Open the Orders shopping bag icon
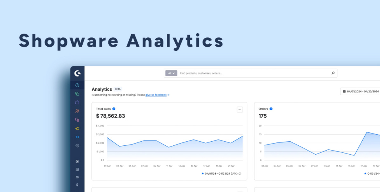 77,102
